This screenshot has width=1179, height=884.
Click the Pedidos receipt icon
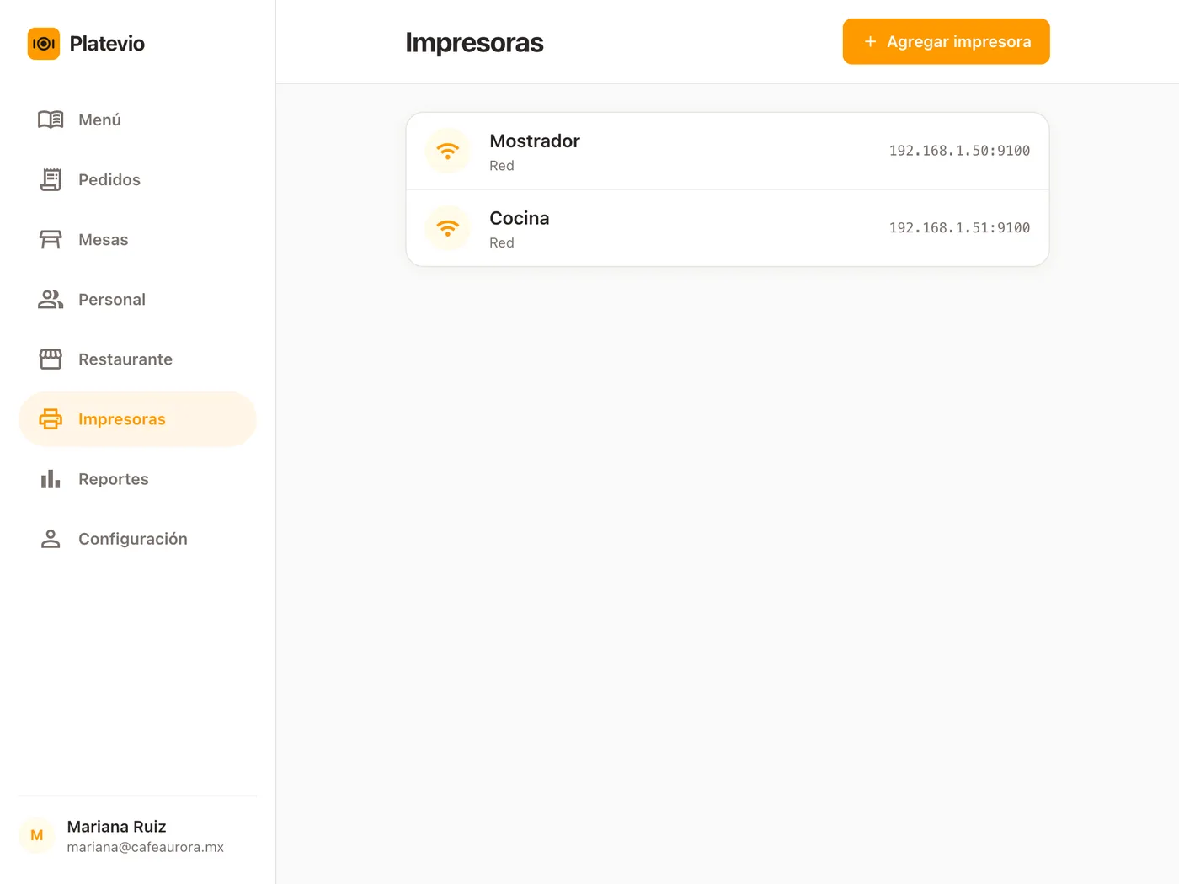[x=51, y=179]
